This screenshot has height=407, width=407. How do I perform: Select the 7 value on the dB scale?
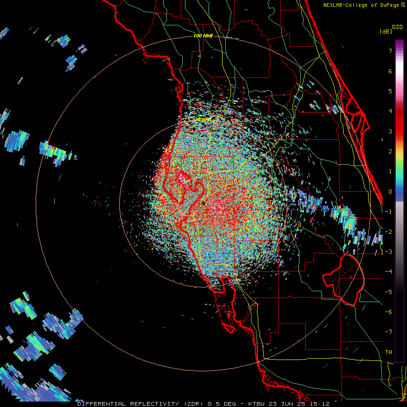390,51
